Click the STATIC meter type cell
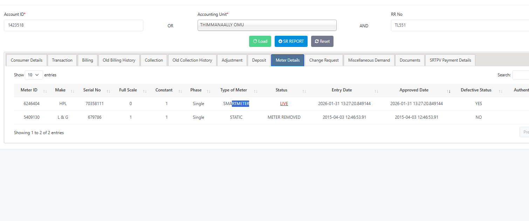The width and height of the screenshot is (529, 221). click(x=236, y=117)
